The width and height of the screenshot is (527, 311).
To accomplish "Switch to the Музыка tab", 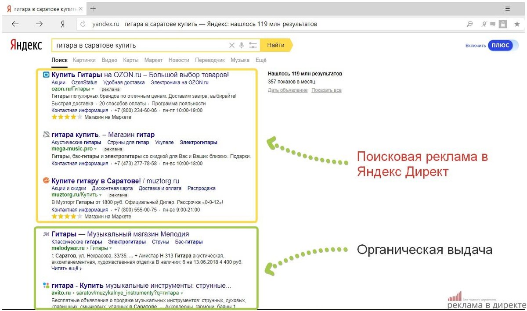I will pyautogui.click(x=240, y=60).
